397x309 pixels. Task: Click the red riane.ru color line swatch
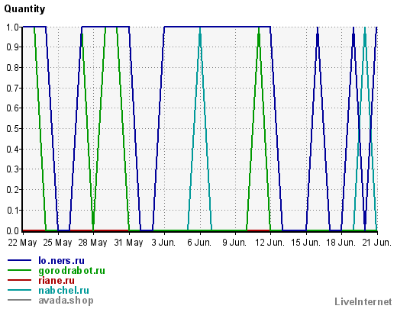click(19, 280)
